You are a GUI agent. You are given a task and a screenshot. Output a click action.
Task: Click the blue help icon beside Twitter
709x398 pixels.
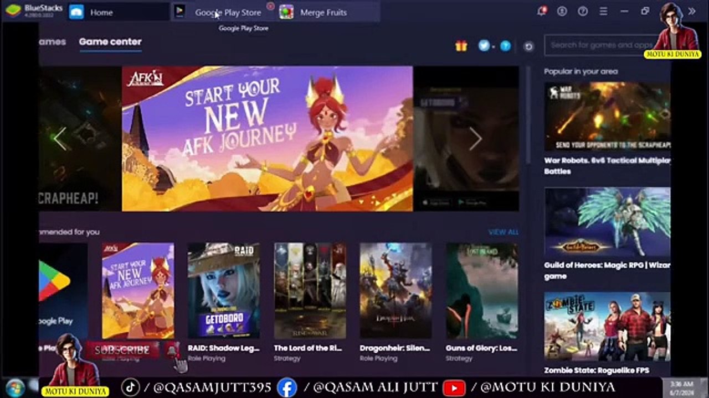point(505,46)
